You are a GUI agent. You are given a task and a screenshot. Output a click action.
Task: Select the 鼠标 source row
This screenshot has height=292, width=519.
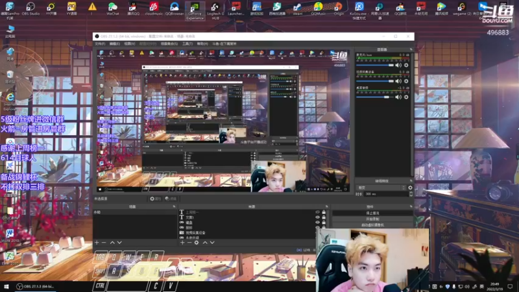point(247,228)
